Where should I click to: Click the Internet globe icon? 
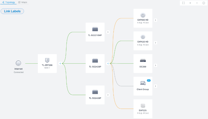click(18, 63)
